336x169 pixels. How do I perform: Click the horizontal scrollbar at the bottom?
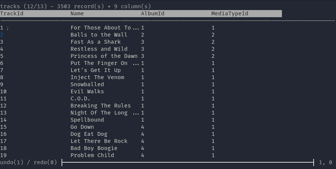[188, 162]
